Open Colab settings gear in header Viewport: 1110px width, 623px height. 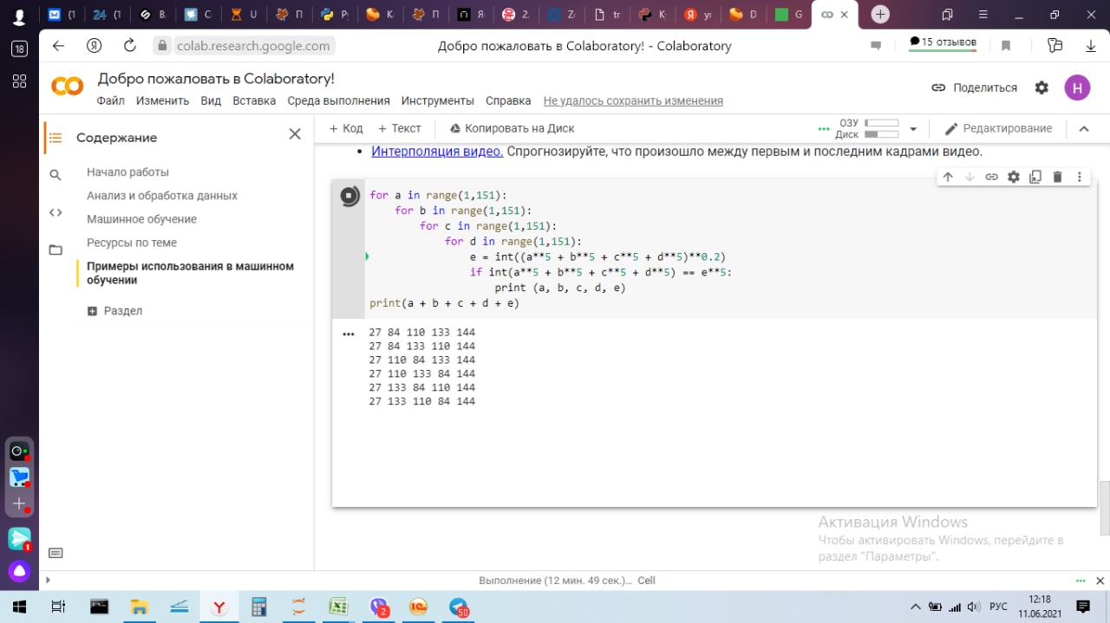point(1041,88)
